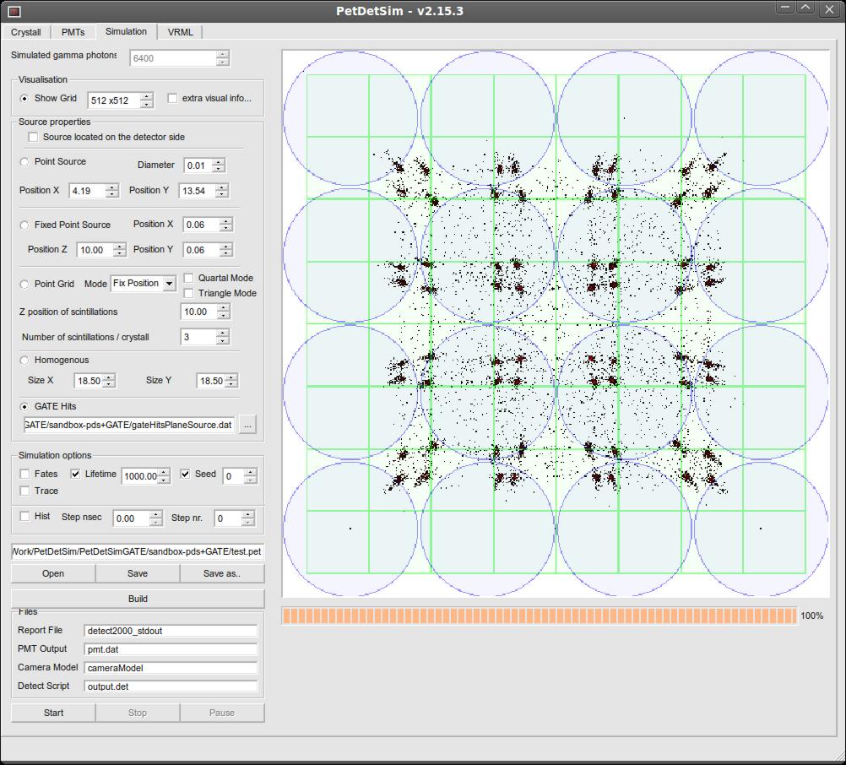This screenshot has width=846, height=765.
Task: Maximize the PetDetSim window
Action: coord(805,8)
